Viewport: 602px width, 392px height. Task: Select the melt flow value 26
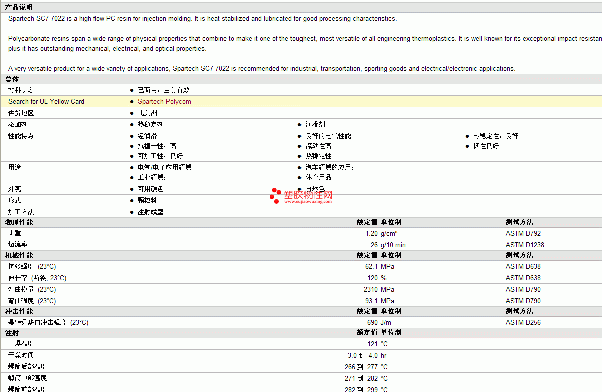(374, 245)
